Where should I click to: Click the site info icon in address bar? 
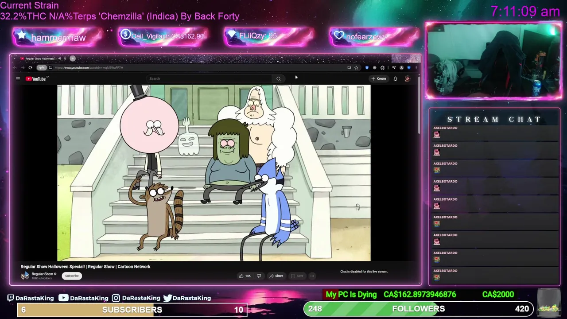pos(50,68)
